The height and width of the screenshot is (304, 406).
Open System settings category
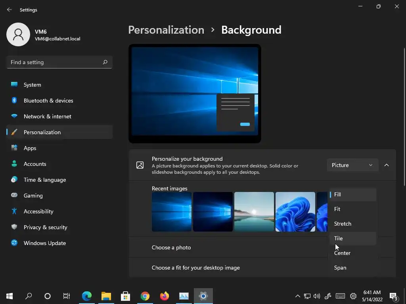tap(59, 85)
